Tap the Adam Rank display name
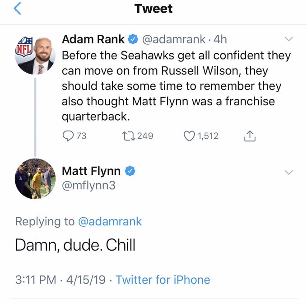The image size is (307, 304). click(x=93, y=40)
